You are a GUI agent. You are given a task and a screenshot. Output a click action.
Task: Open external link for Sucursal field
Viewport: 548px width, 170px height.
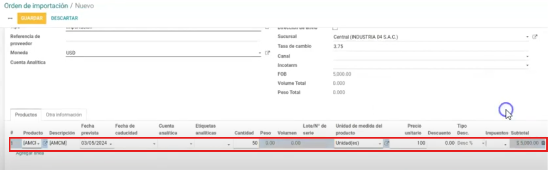click(535, 37)
